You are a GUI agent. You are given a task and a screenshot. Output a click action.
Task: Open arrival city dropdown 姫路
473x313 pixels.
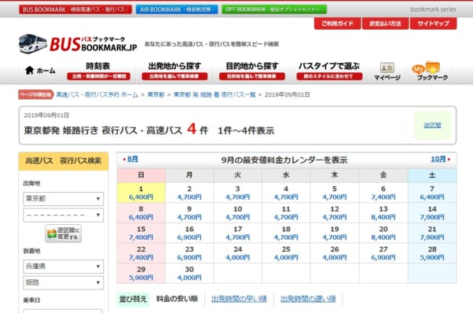64,283
